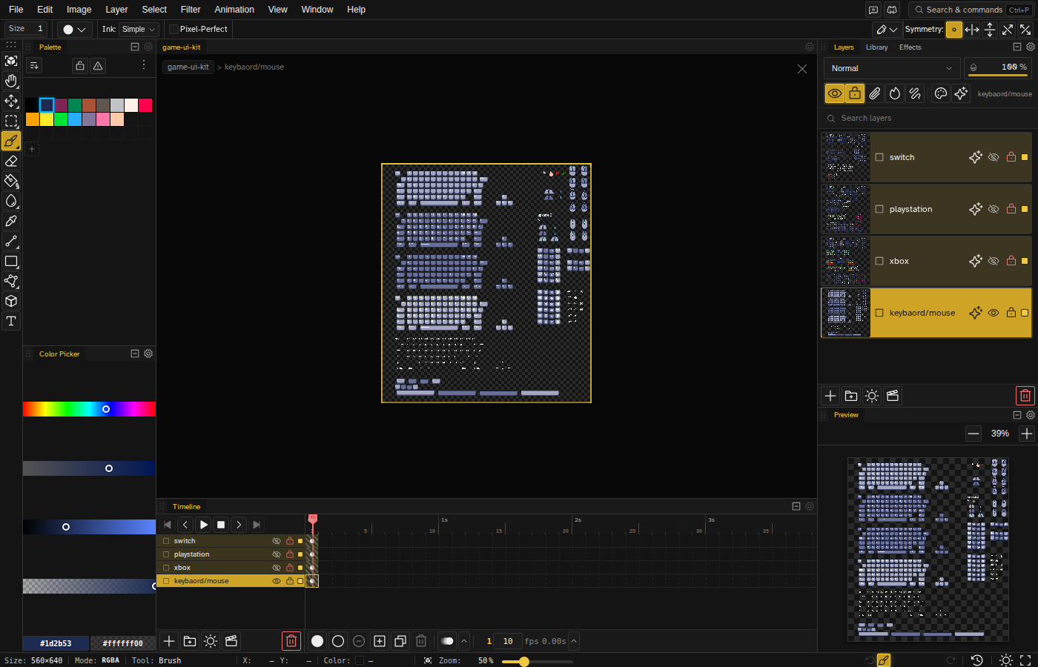
Task: Select the Text tool
Action: click(x=11, y=321)
